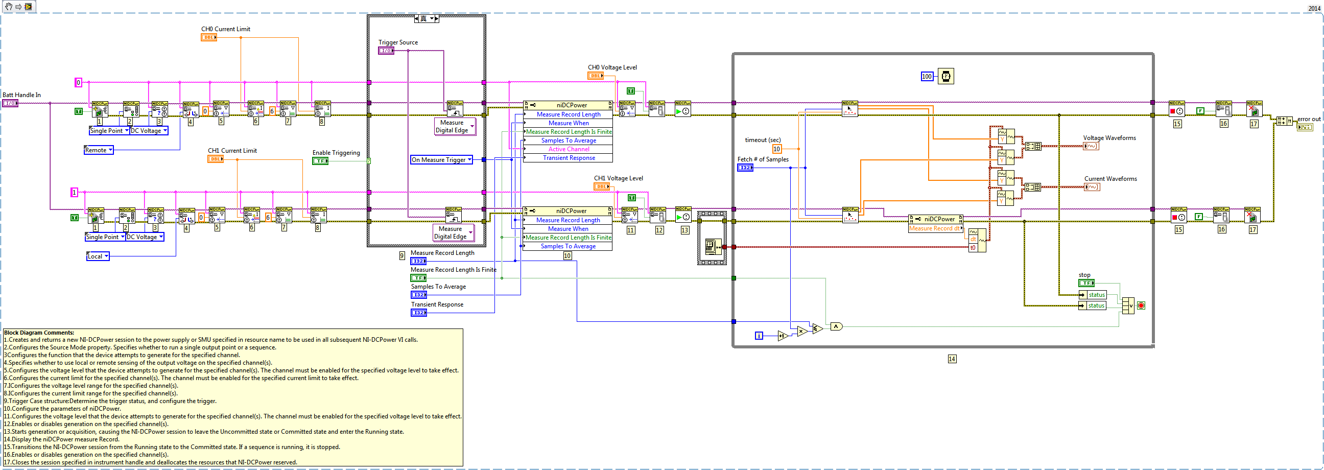Click the Voltage Waveforms indicator terminal
The image size is (1324, 470).
1091,146
